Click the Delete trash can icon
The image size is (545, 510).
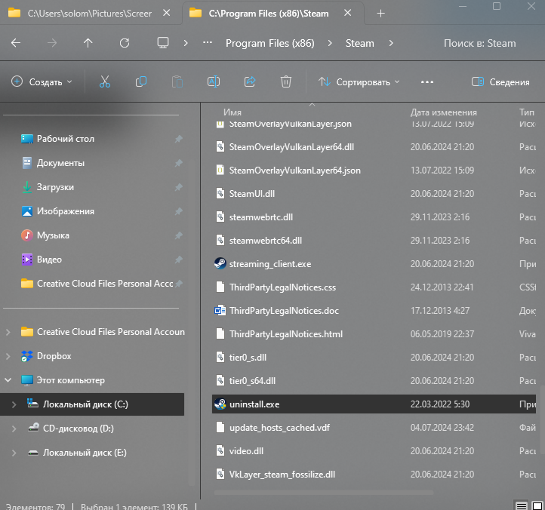coord(285,82)
